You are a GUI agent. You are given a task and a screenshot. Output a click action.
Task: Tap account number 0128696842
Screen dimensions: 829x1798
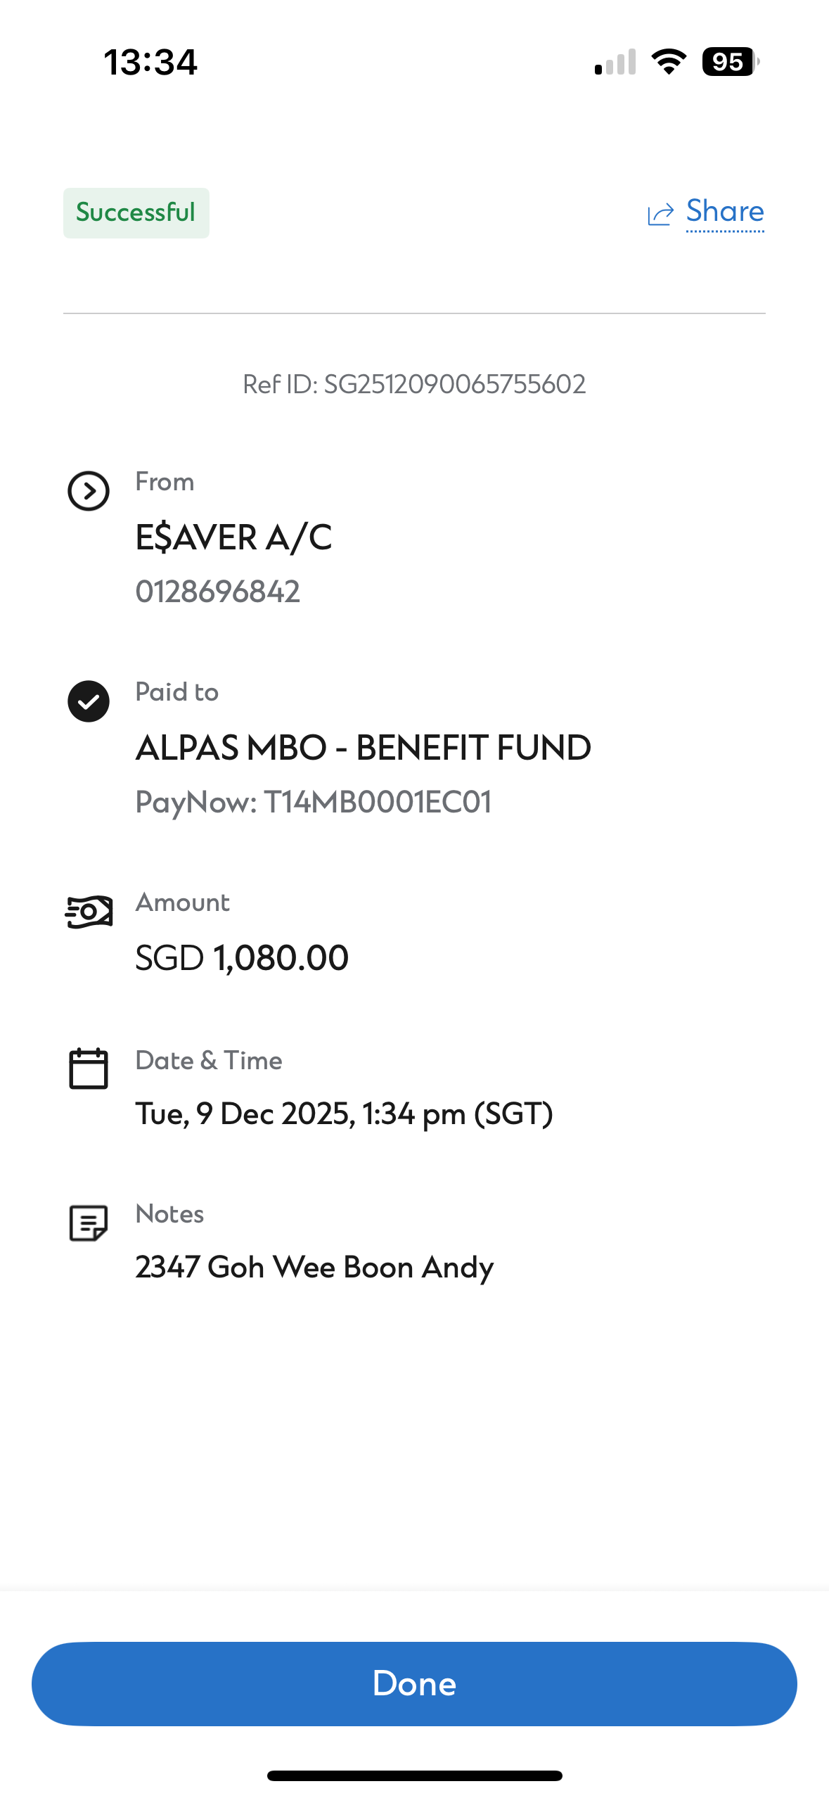(218, 592)
